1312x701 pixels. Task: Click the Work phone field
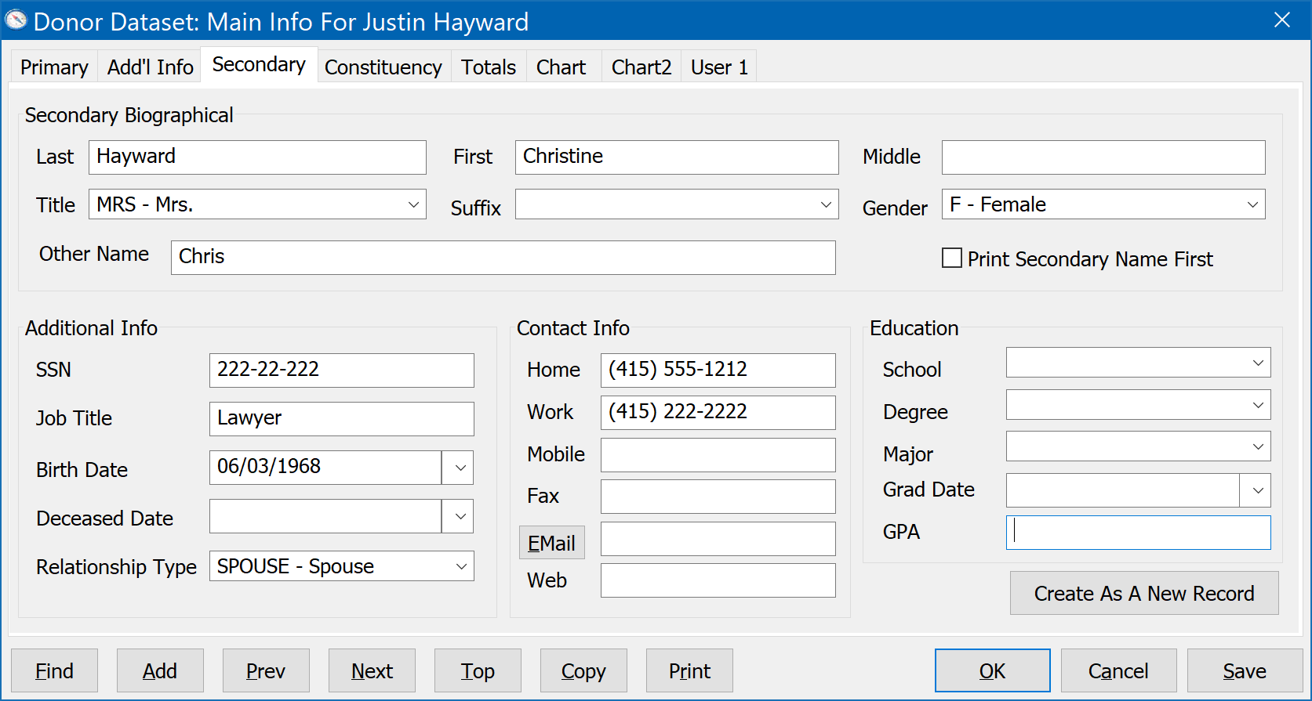click(718, 413)
